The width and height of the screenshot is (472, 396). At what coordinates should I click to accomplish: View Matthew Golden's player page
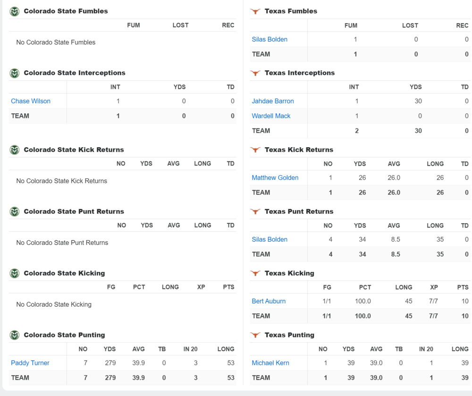pos(275,178)
